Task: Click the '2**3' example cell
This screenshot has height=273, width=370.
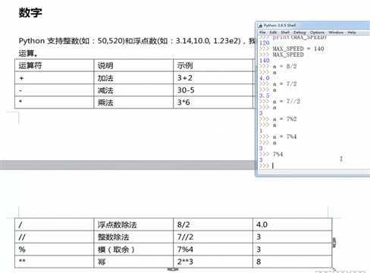Action: tap(213, 262)
